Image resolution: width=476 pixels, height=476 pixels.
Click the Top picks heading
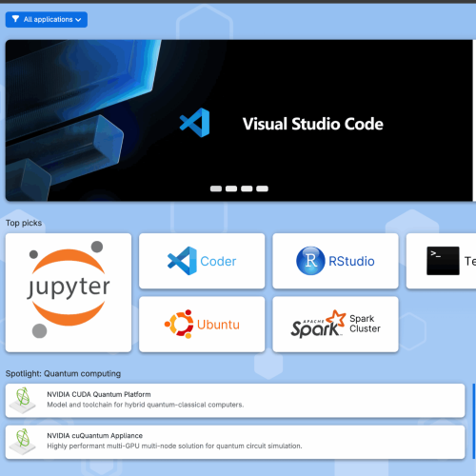(x=24, y=223)
